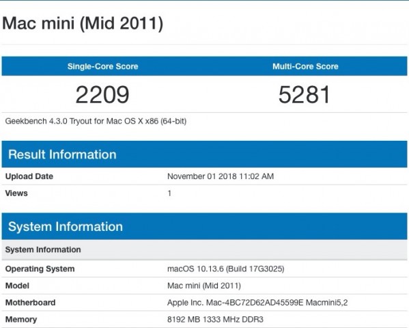Select the 'Single-Core Score' header
The height and width of the screenshot is (328, 409).
(x=102, y=66)
